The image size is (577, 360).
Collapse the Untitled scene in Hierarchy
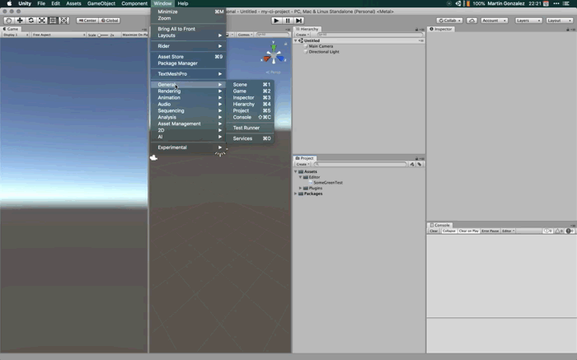295,41
